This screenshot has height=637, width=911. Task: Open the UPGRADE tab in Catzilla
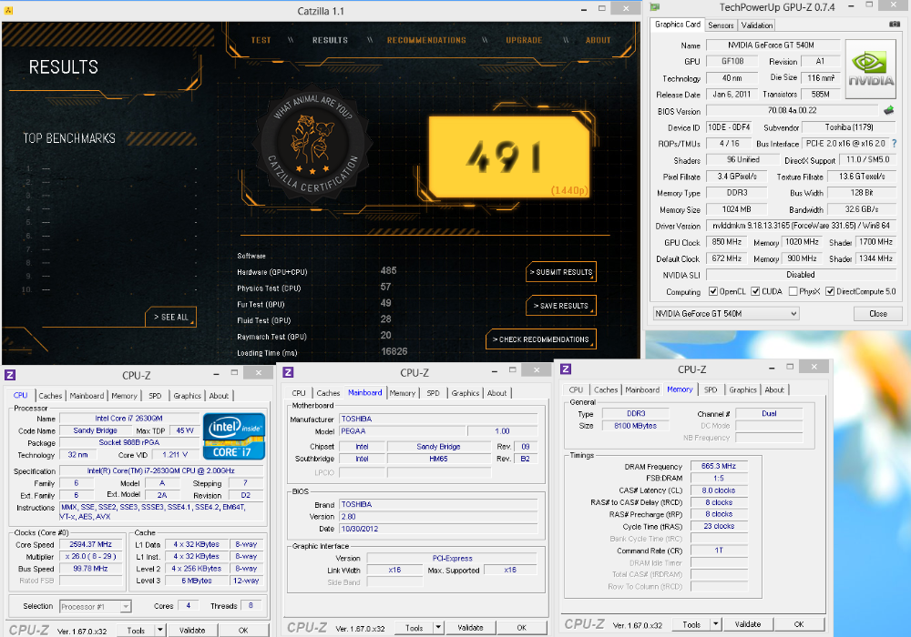click(524, 40)
